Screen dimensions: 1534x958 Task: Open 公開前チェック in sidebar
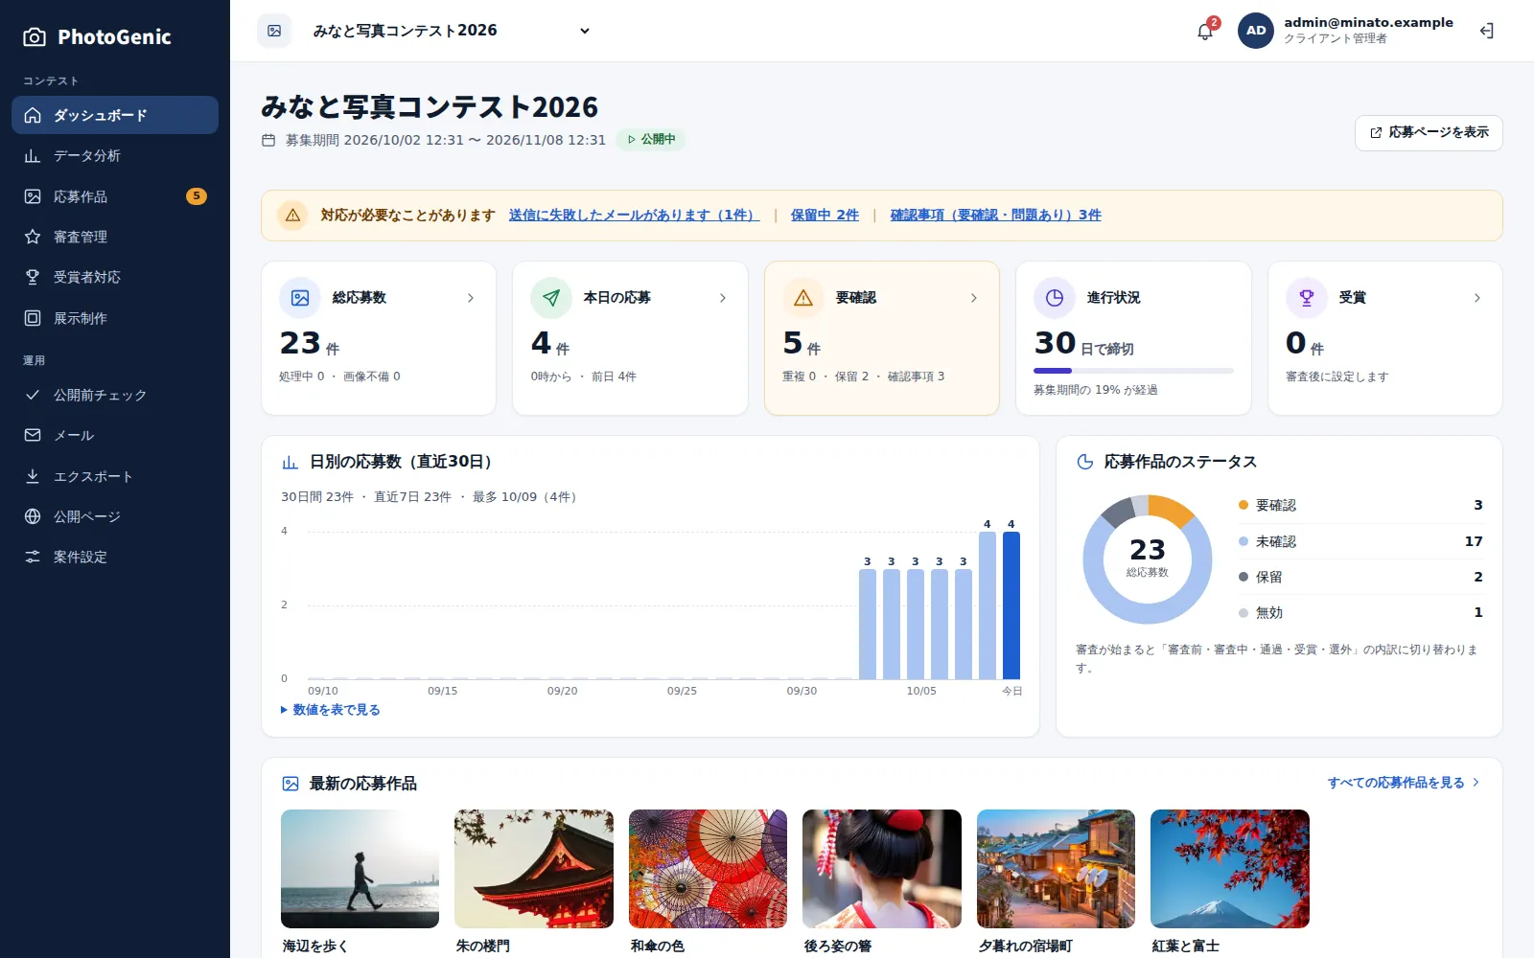(x=115, y=395)
